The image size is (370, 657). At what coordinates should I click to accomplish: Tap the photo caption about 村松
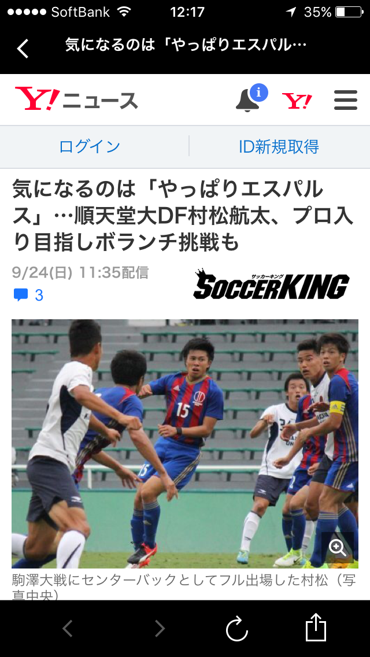[183, 586]
